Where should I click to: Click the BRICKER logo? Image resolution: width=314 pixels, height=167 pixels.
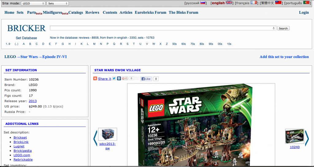click(26, 28)
